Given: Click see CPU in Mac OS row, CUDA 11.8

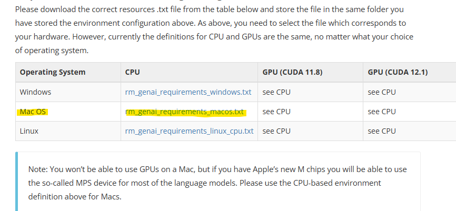Looking at the screenshot, I should coord(276,112).
